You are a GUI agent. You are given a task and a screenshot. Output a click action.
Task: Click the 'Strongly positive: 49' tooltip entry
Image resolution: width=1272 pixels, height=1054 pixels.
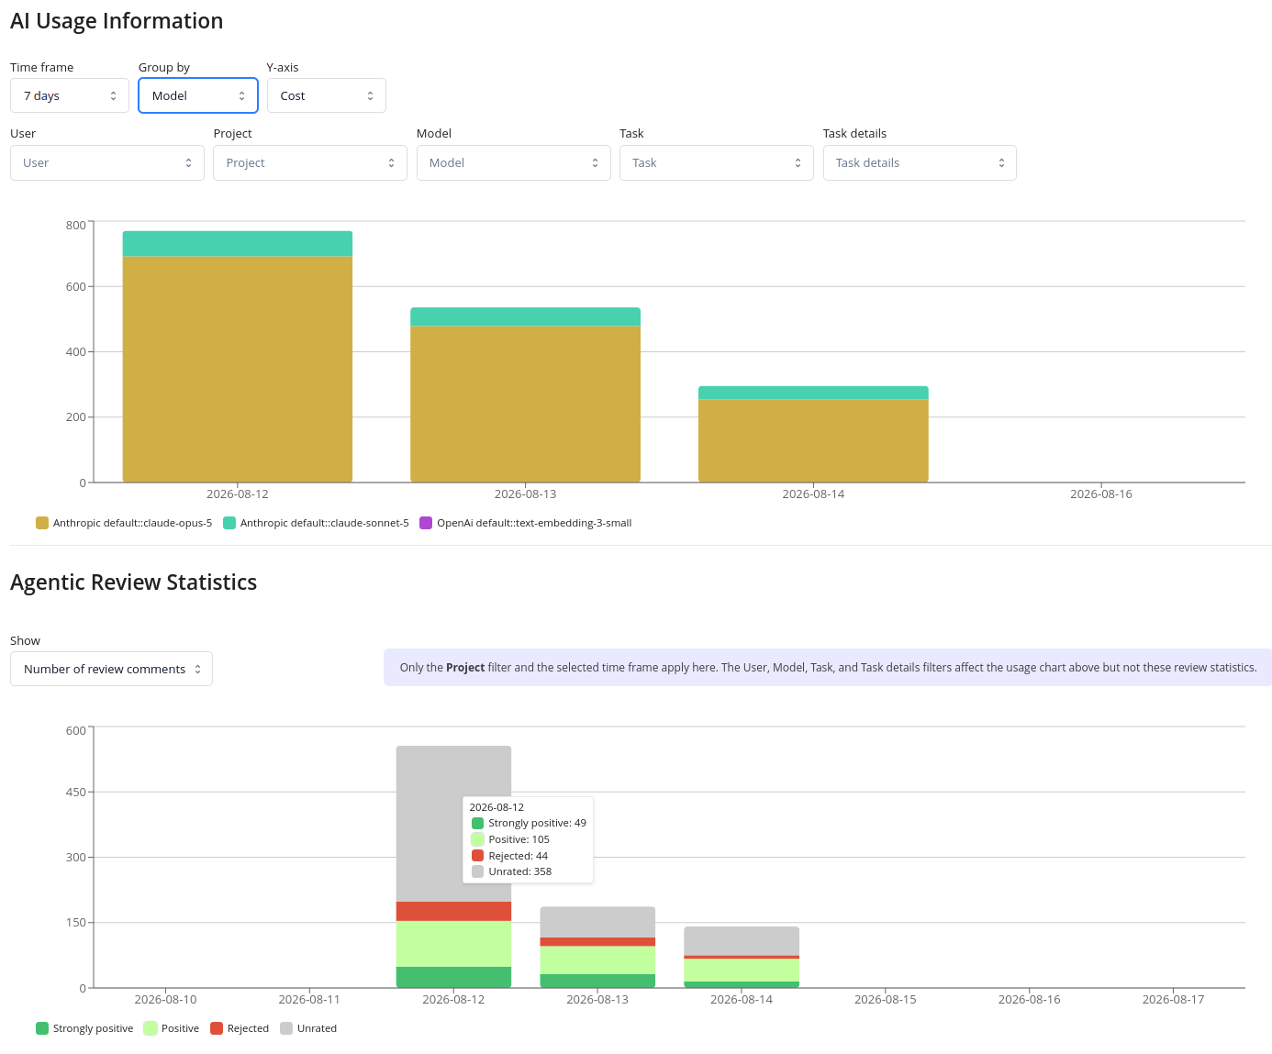529,823
